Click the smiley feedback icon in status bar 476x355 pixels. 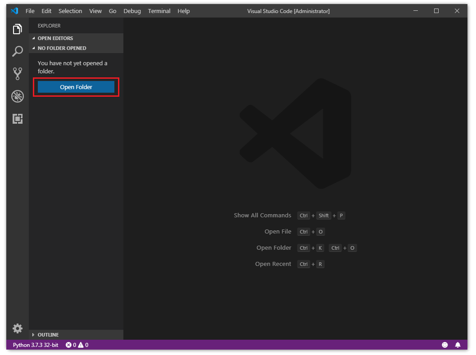pos(445,345)
